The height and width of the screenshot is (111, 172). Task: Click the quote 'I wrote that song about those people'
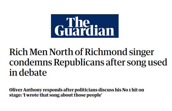[62, 95]
